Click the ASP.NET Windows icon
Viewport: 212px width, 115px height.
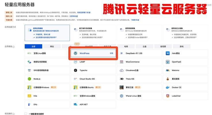coord(75,104)
